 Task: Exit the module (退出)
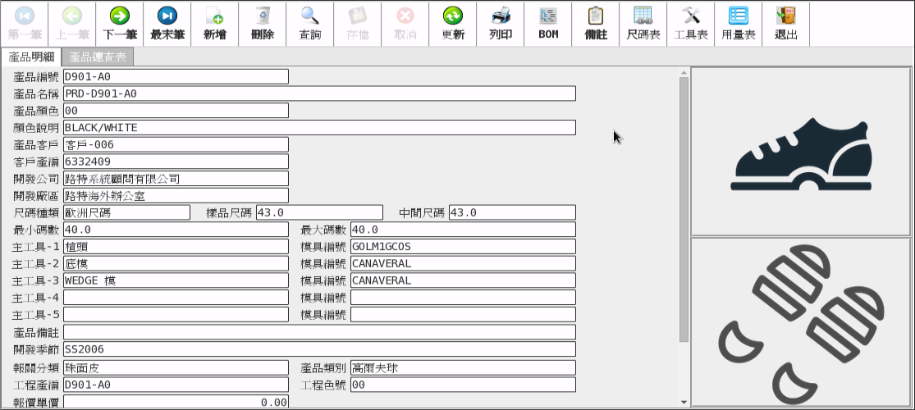[x=786, y=24]
